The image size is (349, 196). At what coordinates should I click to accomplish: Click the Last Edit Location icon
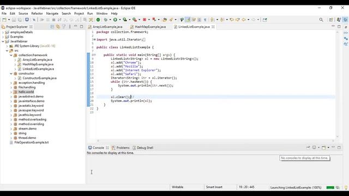click(232, 20)
